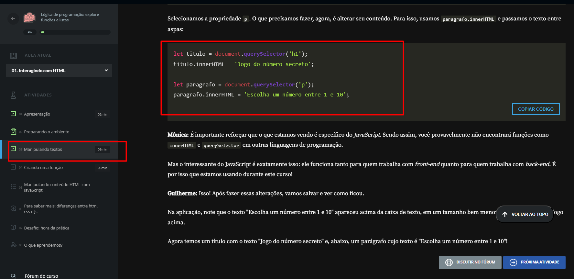Click the 'Mônica:' speaker name
Viewport: 574px width, 279px height.
[178, 135]
